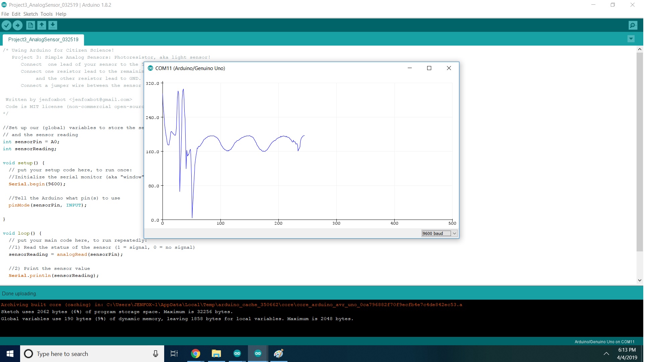656x362 pixels.
Task: Click the Task View taskbar icon
Action: pos(174,354)
